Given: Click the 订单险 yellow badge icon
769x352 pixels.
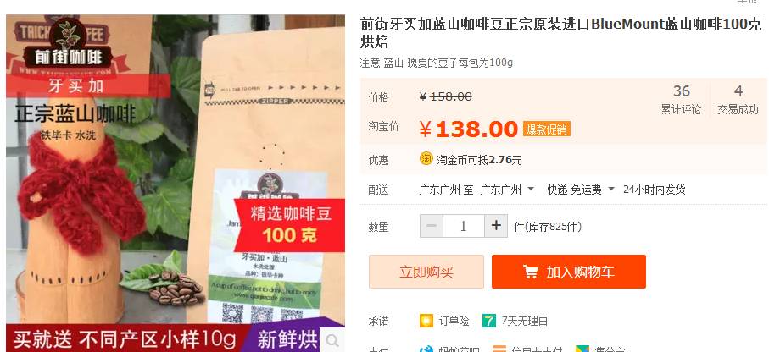Looking at the screenshot, I should pos(426,321).
